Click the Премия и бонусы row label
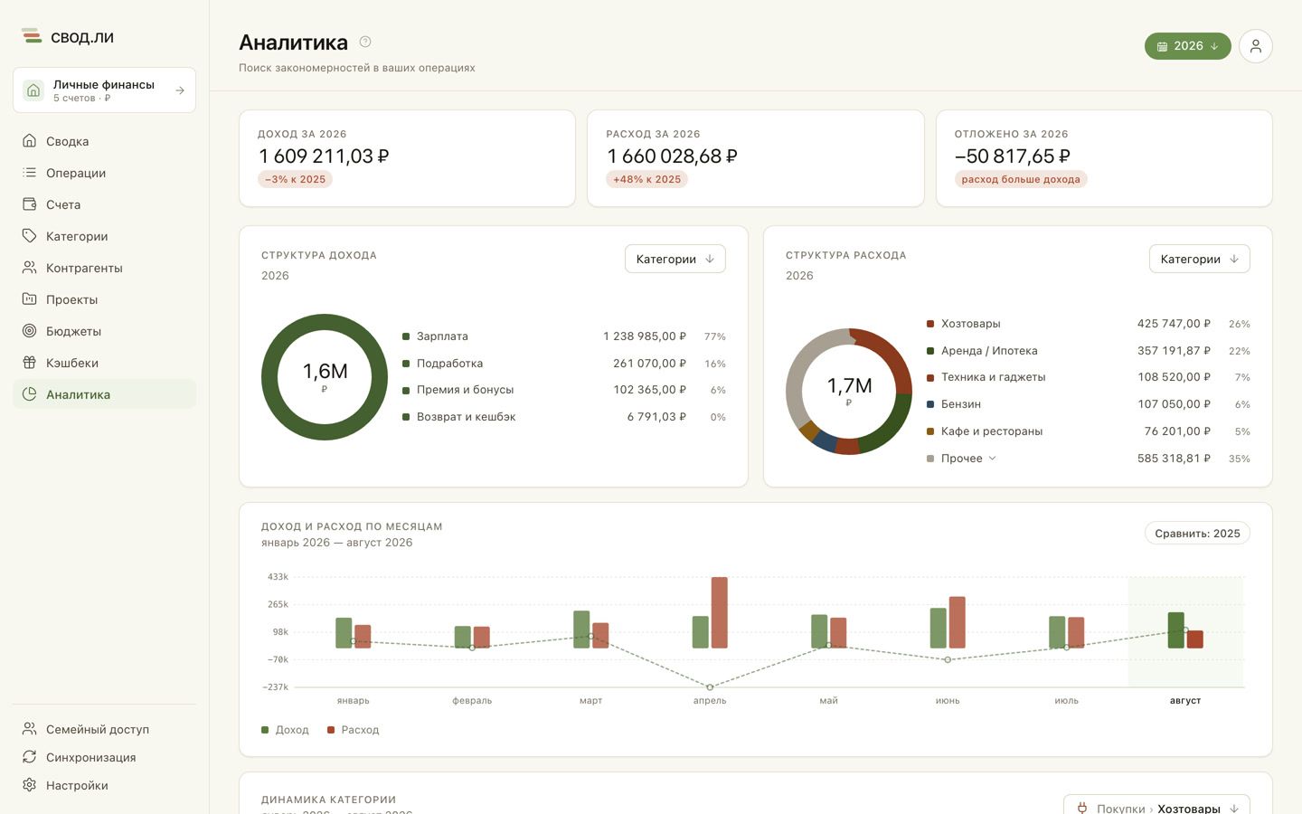The height and width of the screenshot is (814, 1302). pos(465,390)
